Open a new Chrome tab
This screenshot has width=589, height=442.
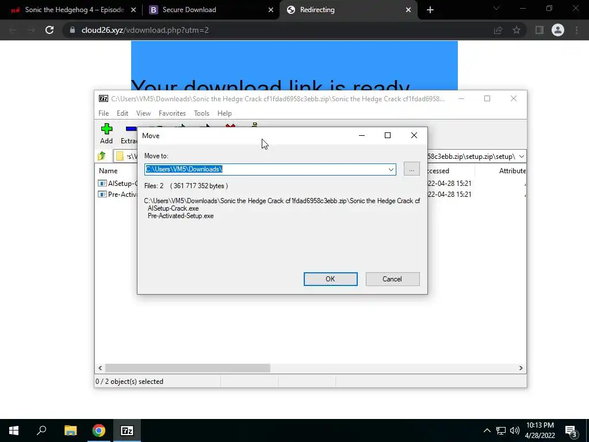(x=430, y=10)
